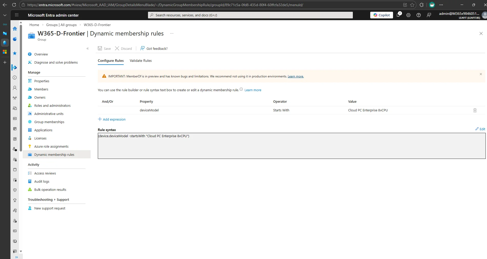
Task: Click the Cloud PC Enterprise 8vCPU value cell
Action: 368,110
